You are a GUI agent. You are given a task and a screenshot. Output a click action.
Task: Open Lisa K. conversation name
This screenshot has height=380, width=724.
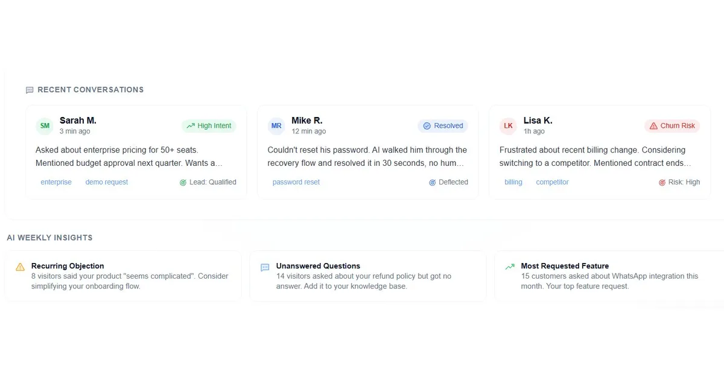538,121
